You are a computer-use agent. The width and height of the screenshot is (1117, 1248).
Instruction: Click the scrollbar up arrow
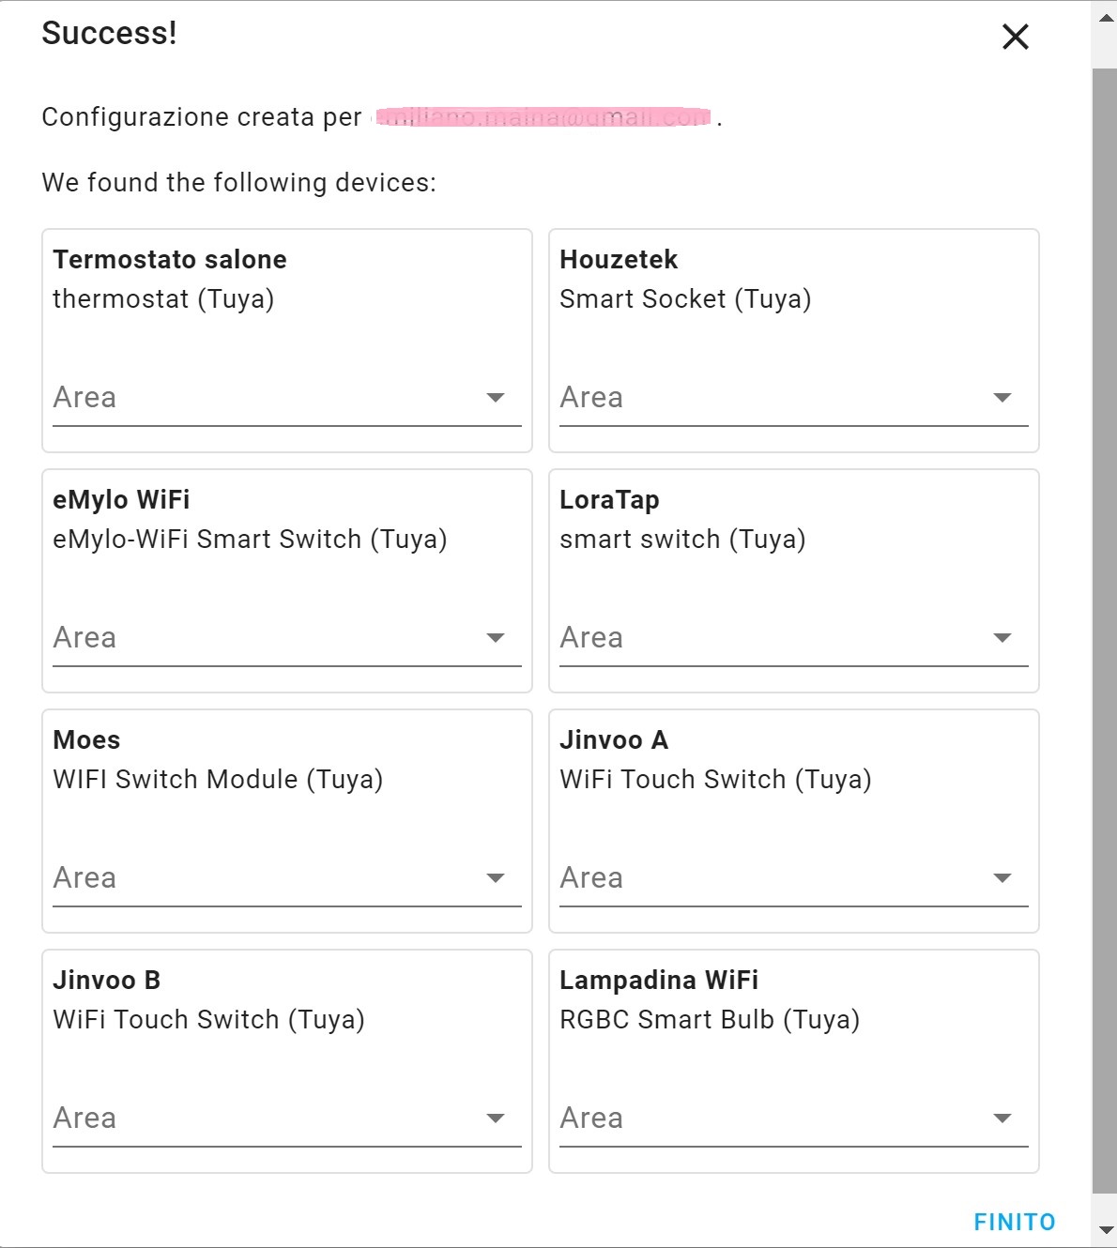click(1106, 18)
